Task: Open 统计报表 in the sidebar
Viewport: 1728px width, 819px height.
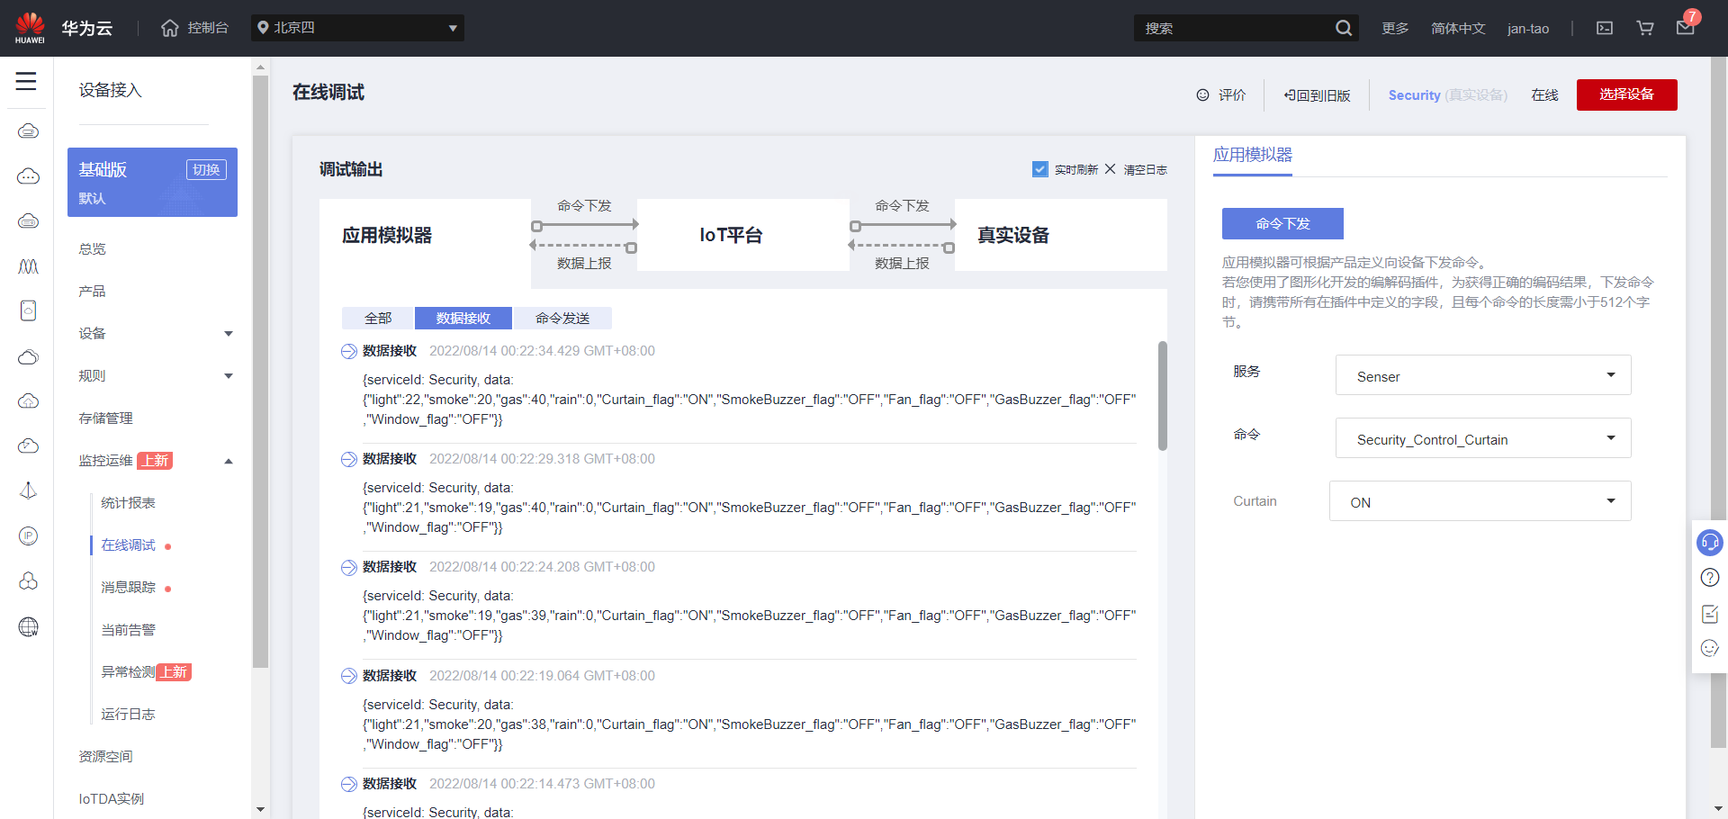Action: click(x=128, y=503)
